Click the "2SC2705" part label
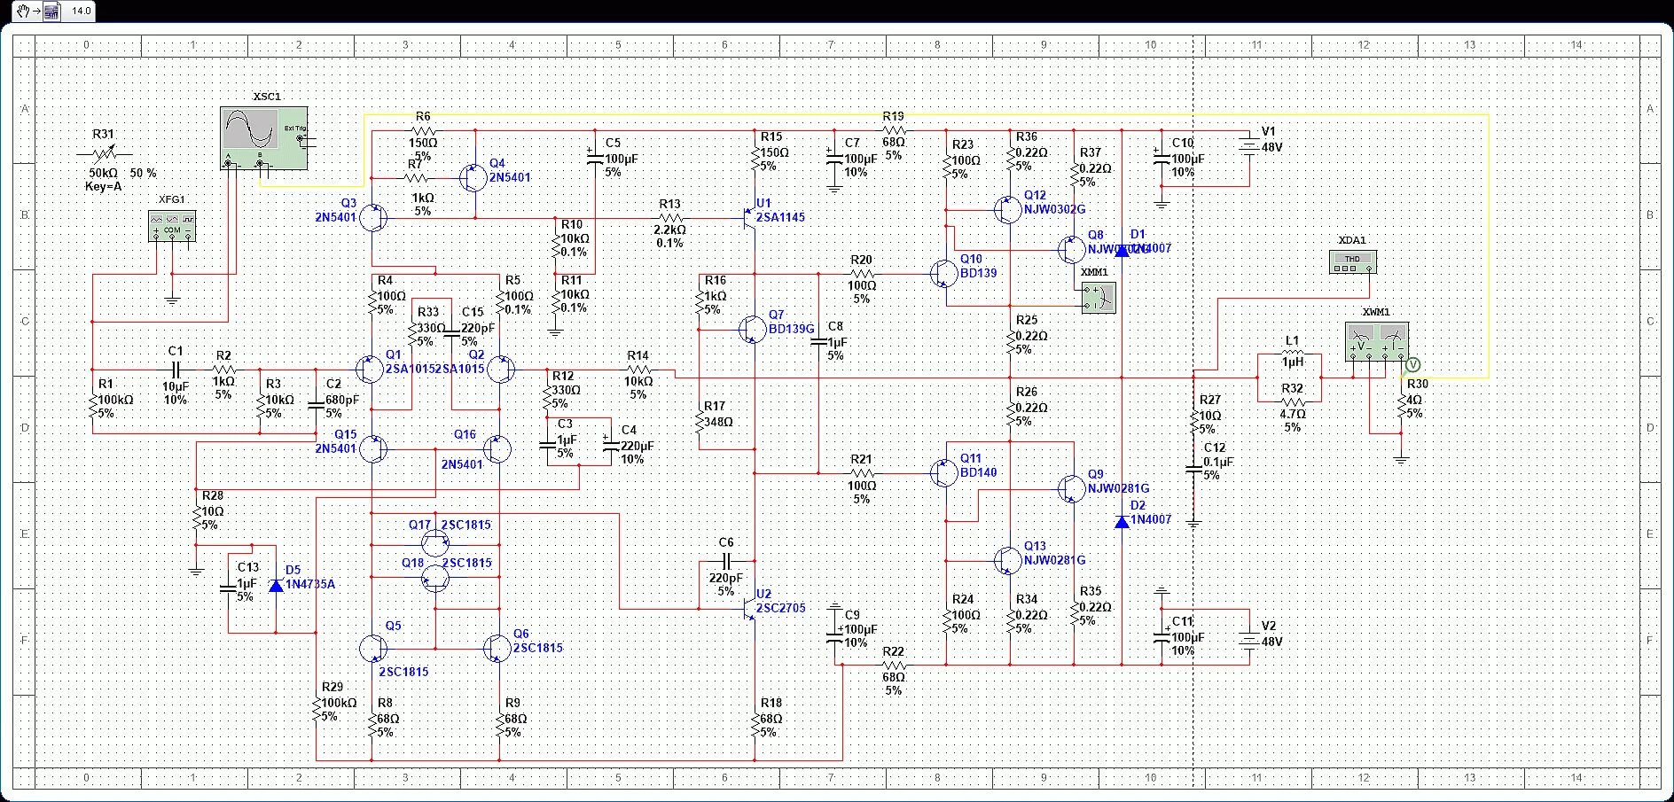 781,608
